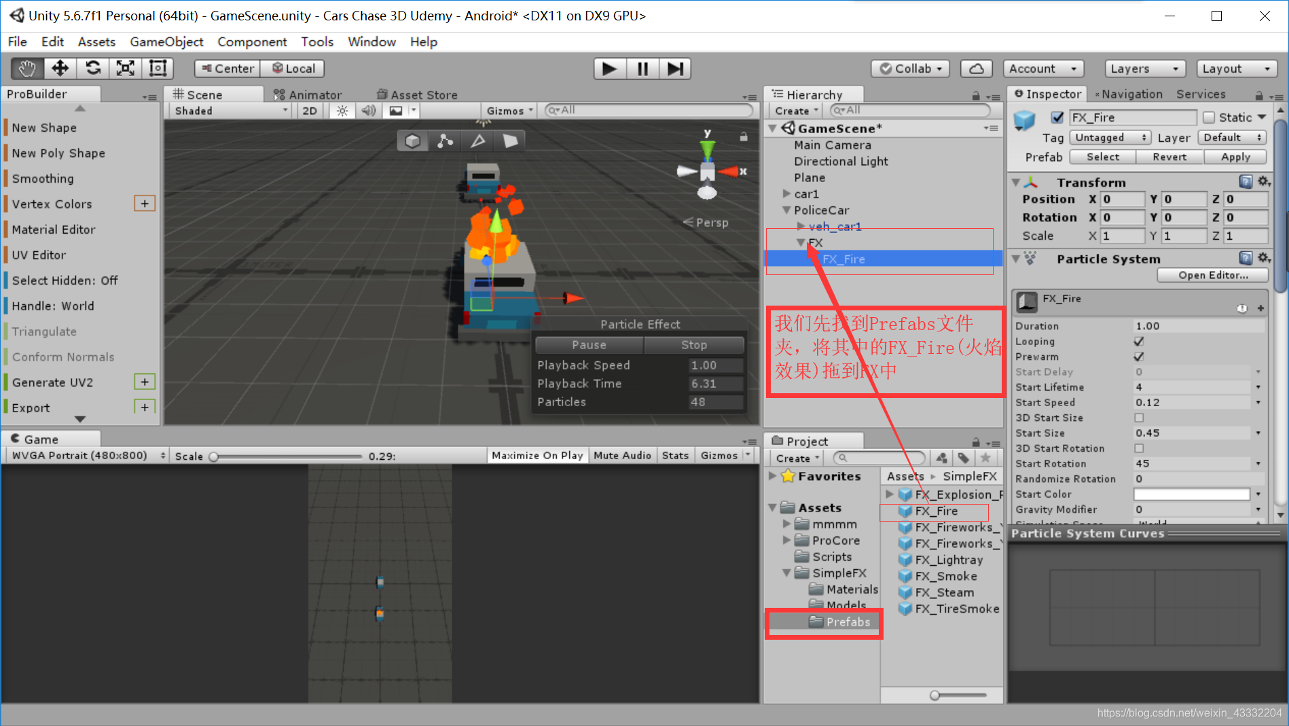Switch to Navigation tab

coord(1128,94)
